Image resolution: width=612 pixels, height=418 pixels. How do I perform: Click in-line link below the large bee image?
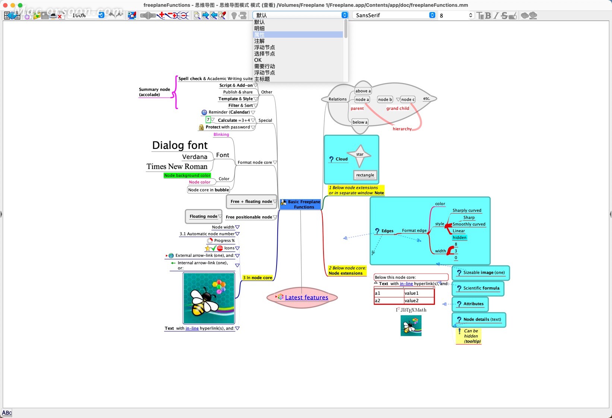[x=192, y=328]
